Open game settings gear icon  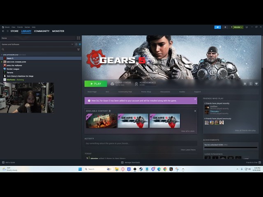pyautogui.click(x=245, y=84)
